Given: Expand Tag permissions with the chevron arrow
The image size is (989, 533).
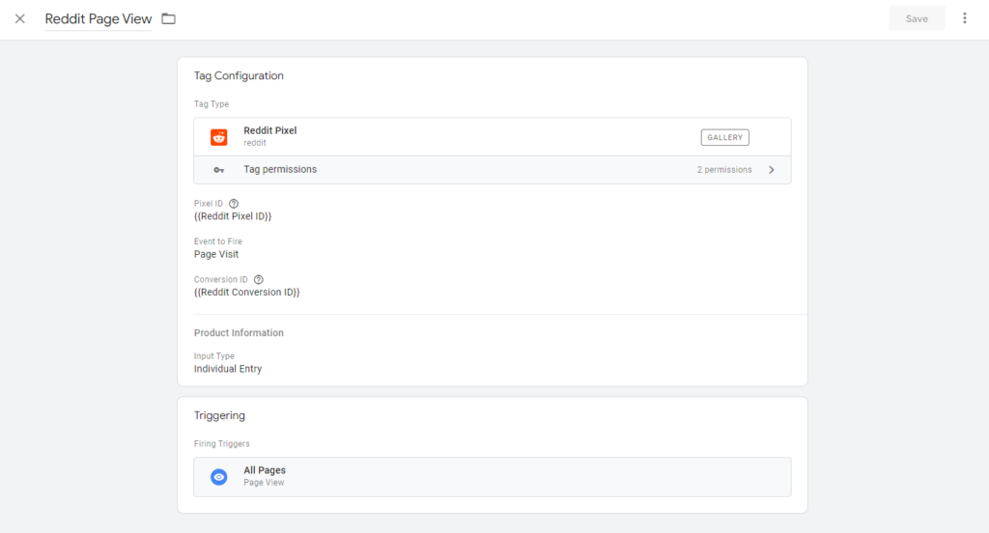Looking at the screenshot, I should coord(772,170).
